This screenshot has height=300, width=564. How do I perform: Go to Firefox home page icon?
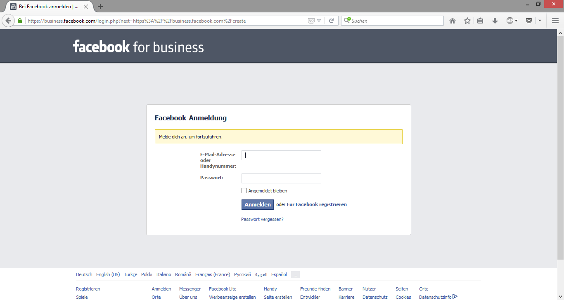coord(453,21)
